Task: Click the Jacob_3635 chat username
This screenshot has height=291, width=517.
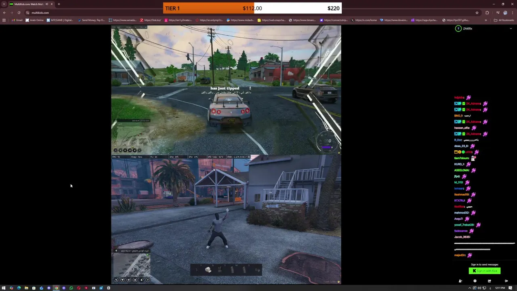Action: coord(462,237)
